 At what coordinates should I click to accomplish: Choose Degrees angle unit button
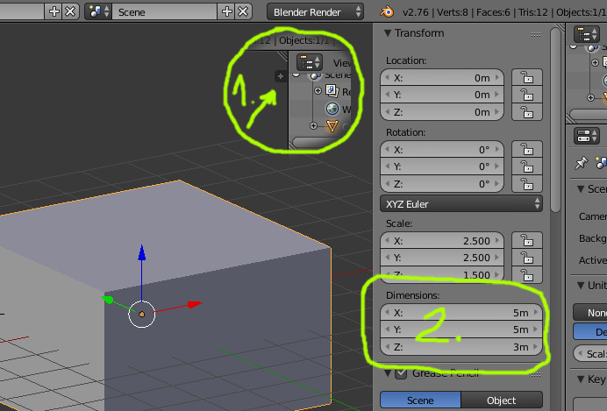point(590,332)
